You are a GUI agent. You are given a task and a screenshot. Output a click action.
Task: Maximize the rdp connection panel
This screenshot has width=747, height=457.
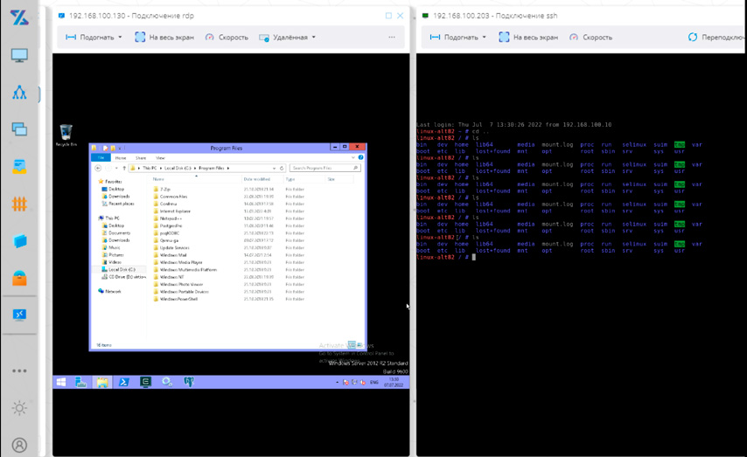click(x=388, y=16)
